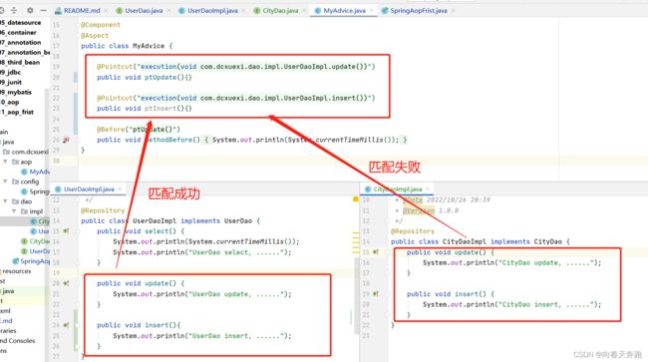Close the UserDao.java tab
Image resolution: width=648 pixels, height=362 pixels.
click(168, 10)
